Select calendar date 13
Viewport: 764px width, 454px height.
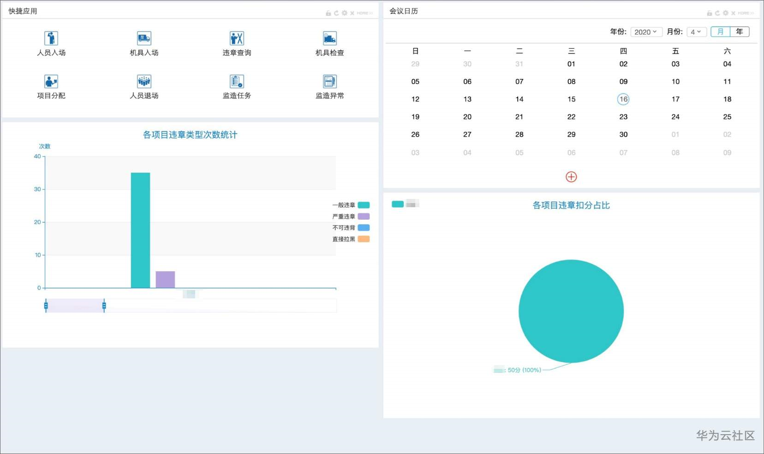point(467,99)
